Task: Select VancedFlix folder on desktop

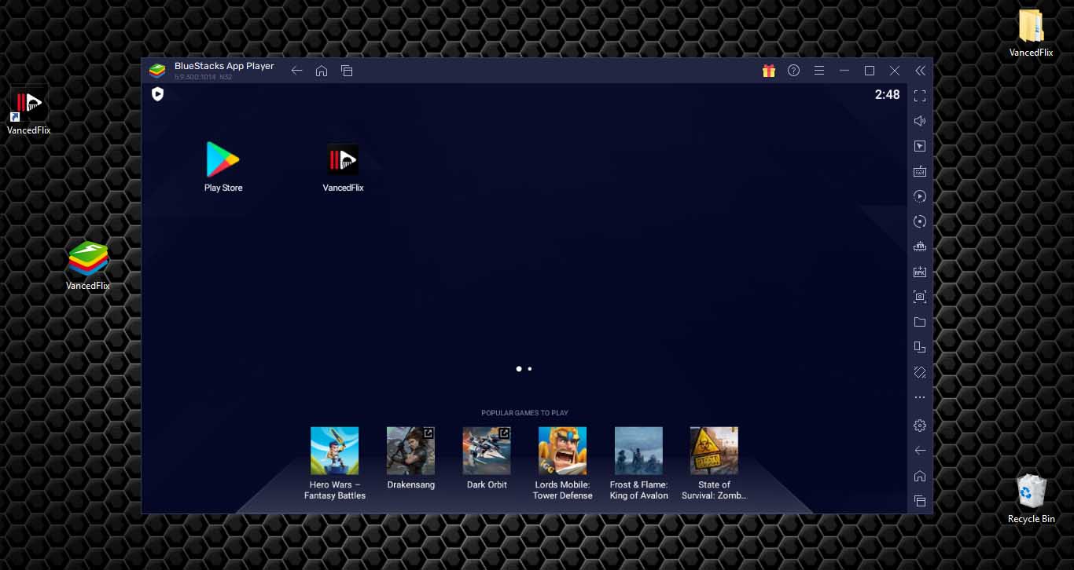Action: tap(1031, 34)
